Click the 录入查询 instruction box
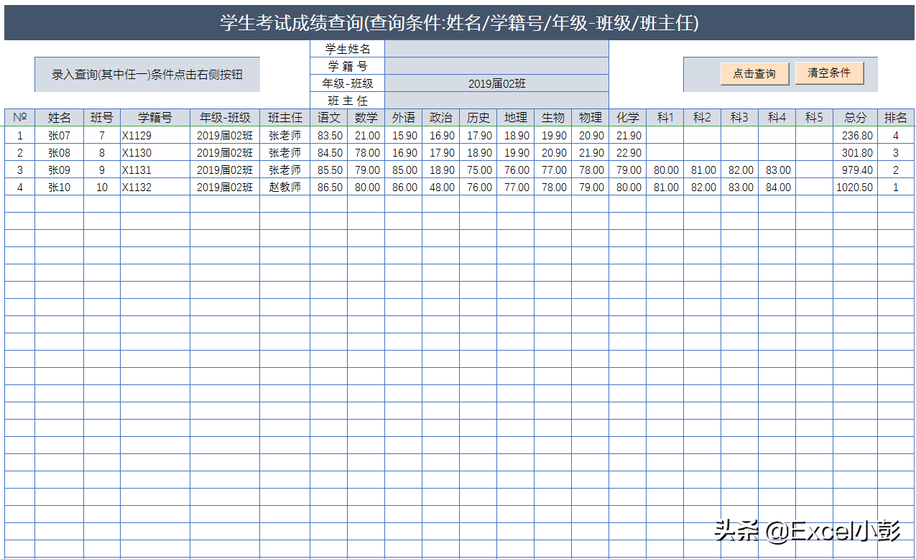The width and height of the screenshot is (916, 559). tap(147, 75)
